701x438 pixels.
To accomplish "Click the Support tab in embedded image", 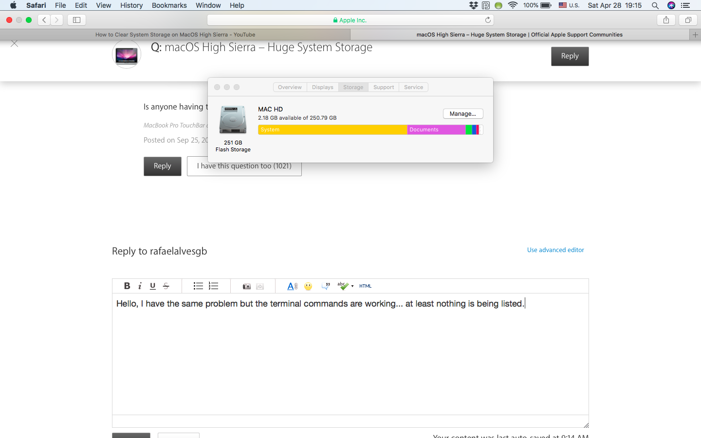I will click(x=384, y=87).
